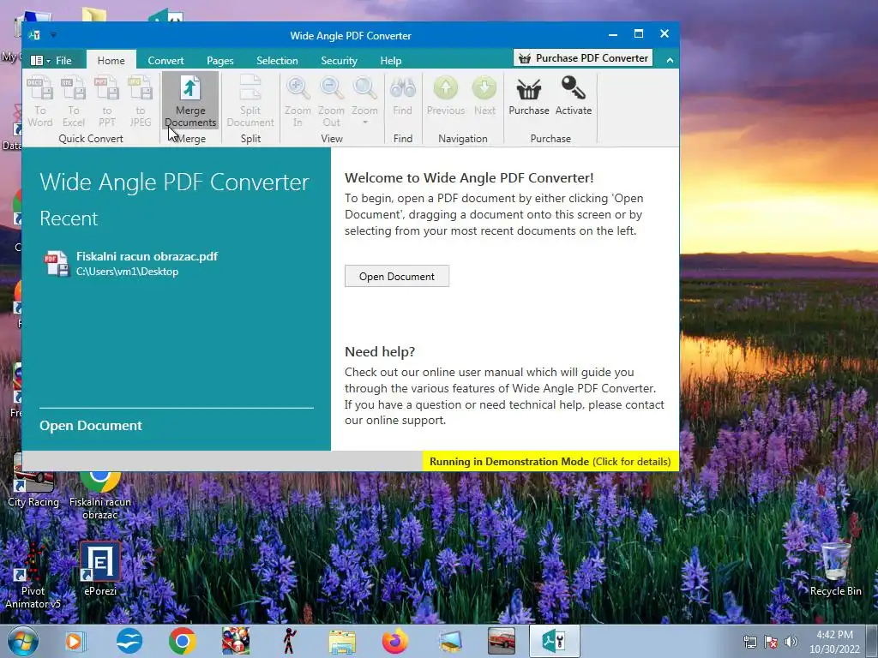This screenshot has height=658, width=878.
Task: Switch to the Help ribbon tab
Action: click(391, 61)
